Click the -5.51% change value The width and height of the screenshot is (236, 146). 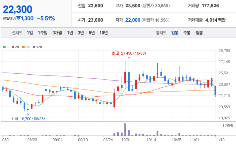(46, 18)
